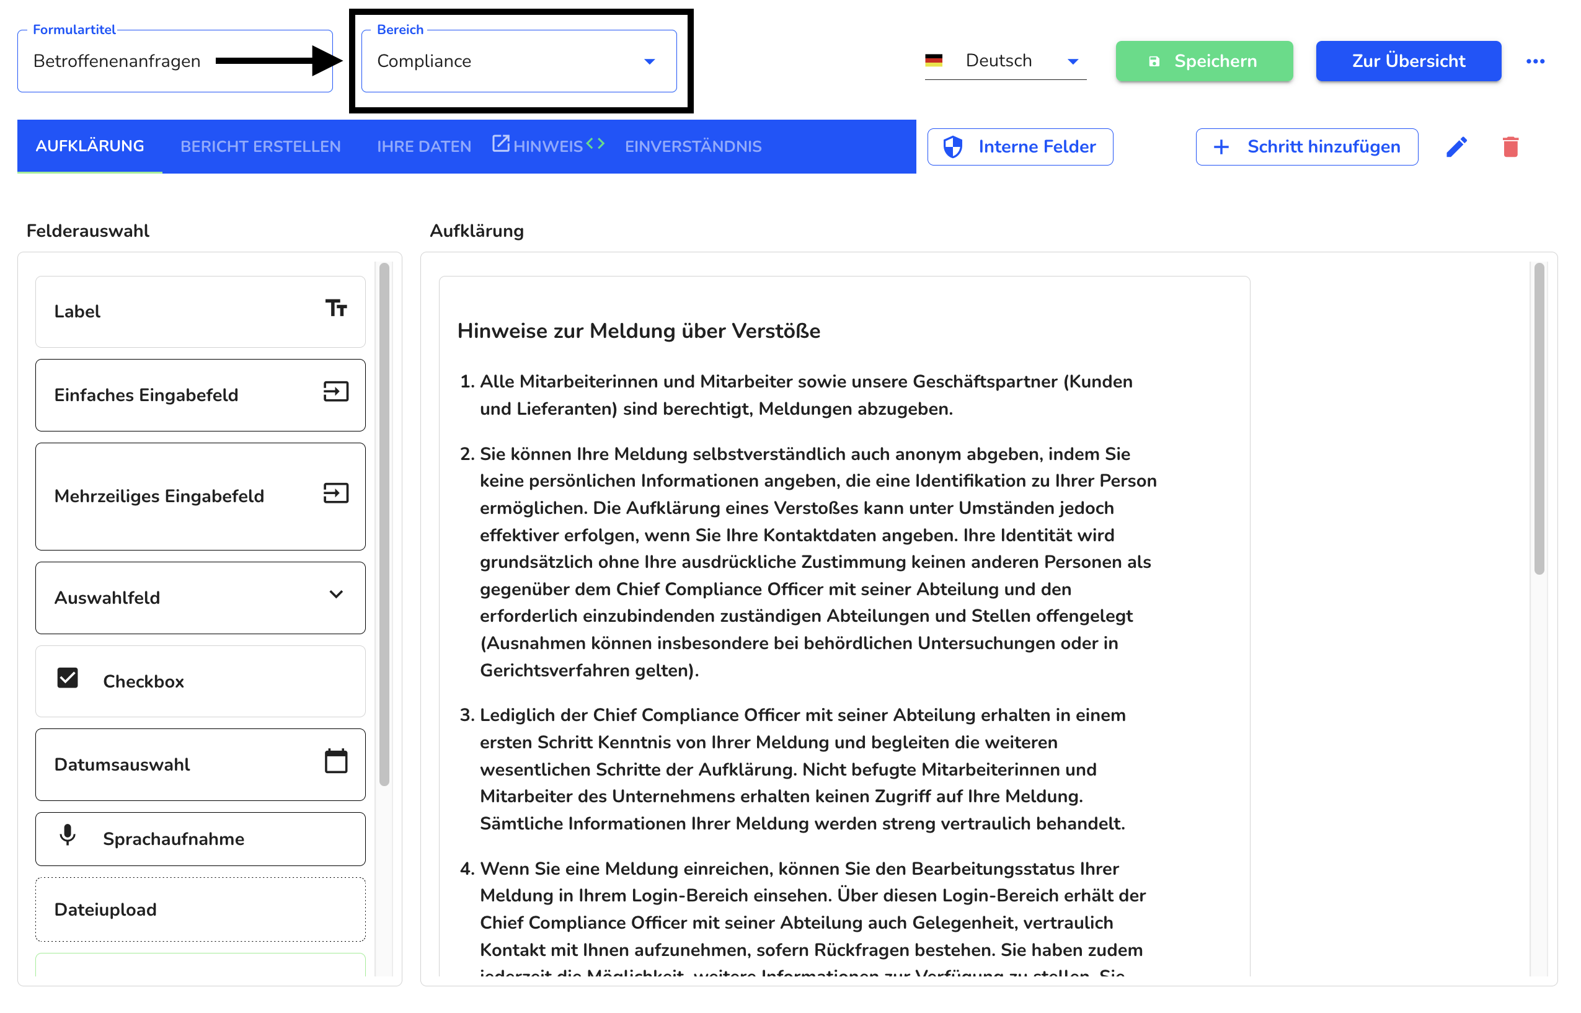This screenshot has width=1581, height=1013.
Task: Click the Interne Felder button
Action: pos(1020,147)
